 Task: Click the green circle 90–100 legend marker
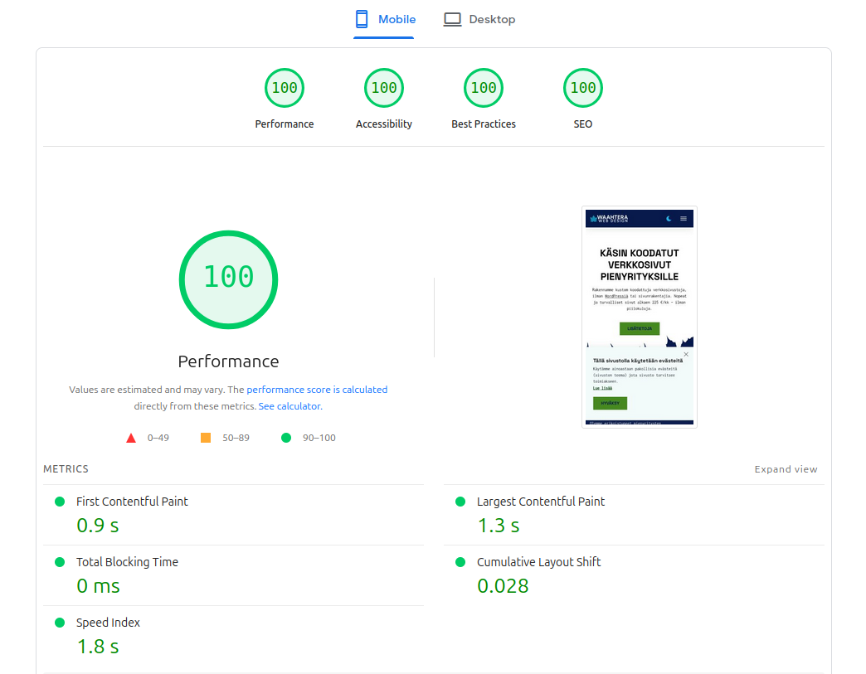285,437
